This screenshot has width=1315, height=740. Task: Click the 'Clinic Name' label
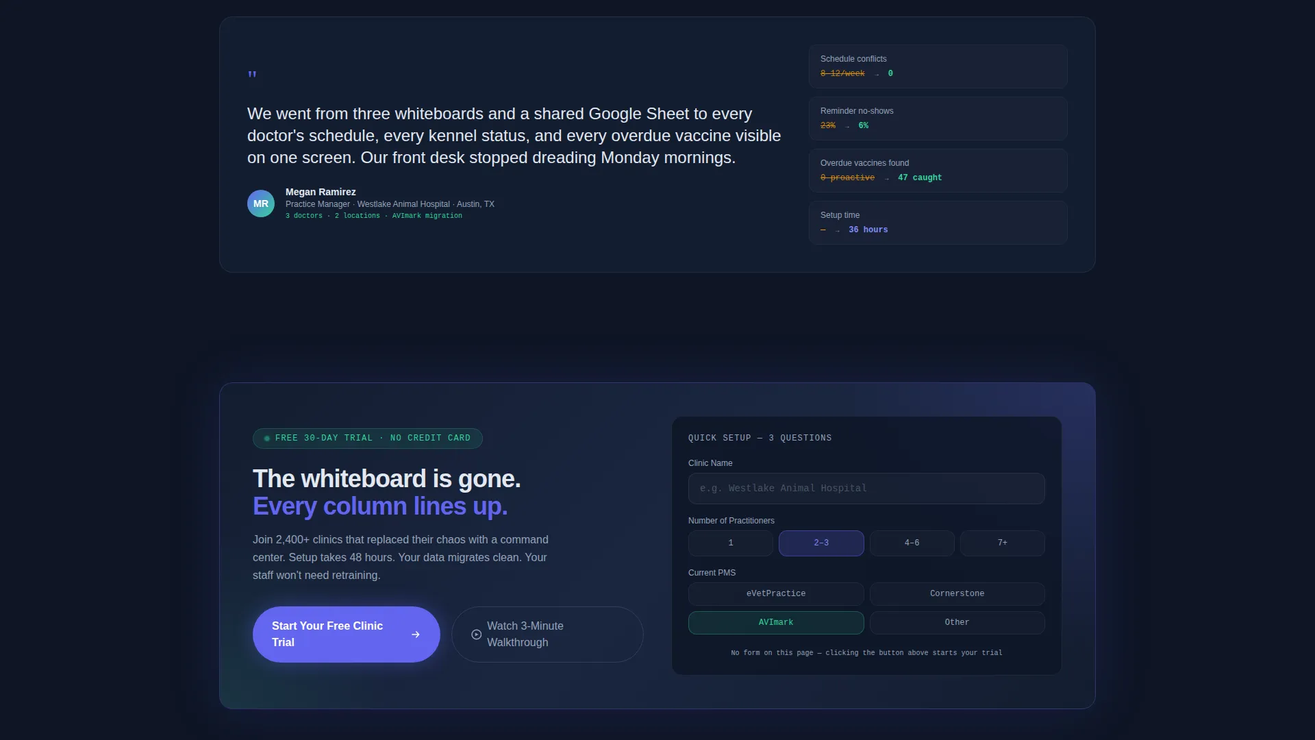[x=710, y=463]
